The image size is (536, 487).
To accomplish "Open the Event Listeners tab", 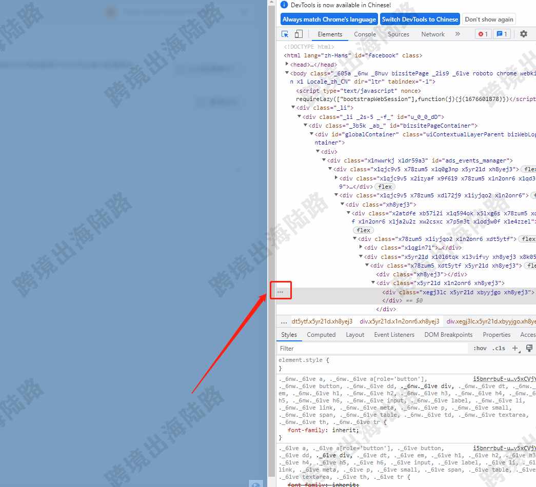I will point(394,335).
